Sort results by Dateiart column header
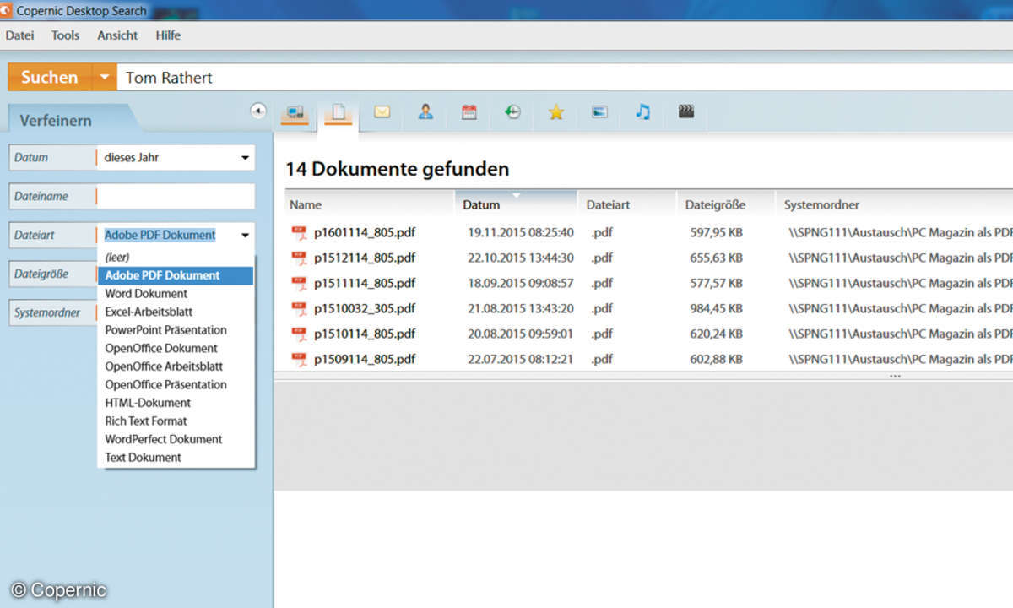Viewport: 1013px width, 608px height. 626,204
